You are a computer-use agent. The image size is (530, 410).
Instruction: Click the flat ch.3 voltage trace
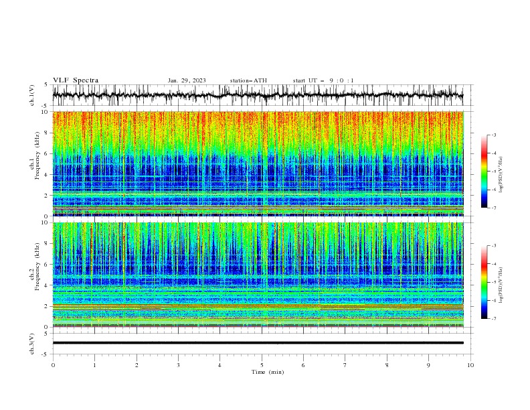coord(258,343)
